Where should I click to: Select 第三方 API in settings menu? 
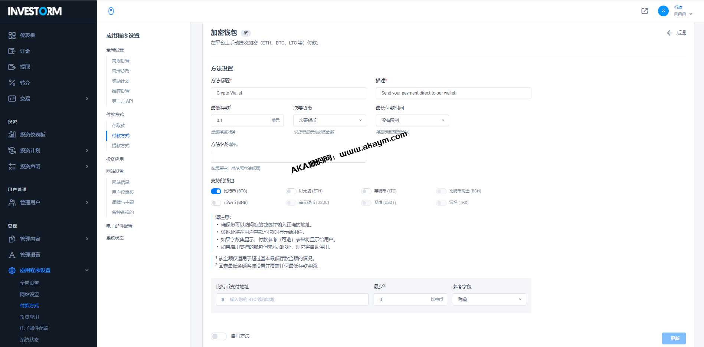[122, 101]
